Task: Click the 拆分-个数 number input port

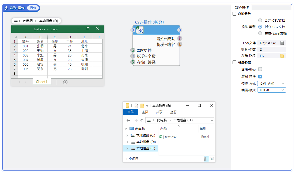Action: 132,56
